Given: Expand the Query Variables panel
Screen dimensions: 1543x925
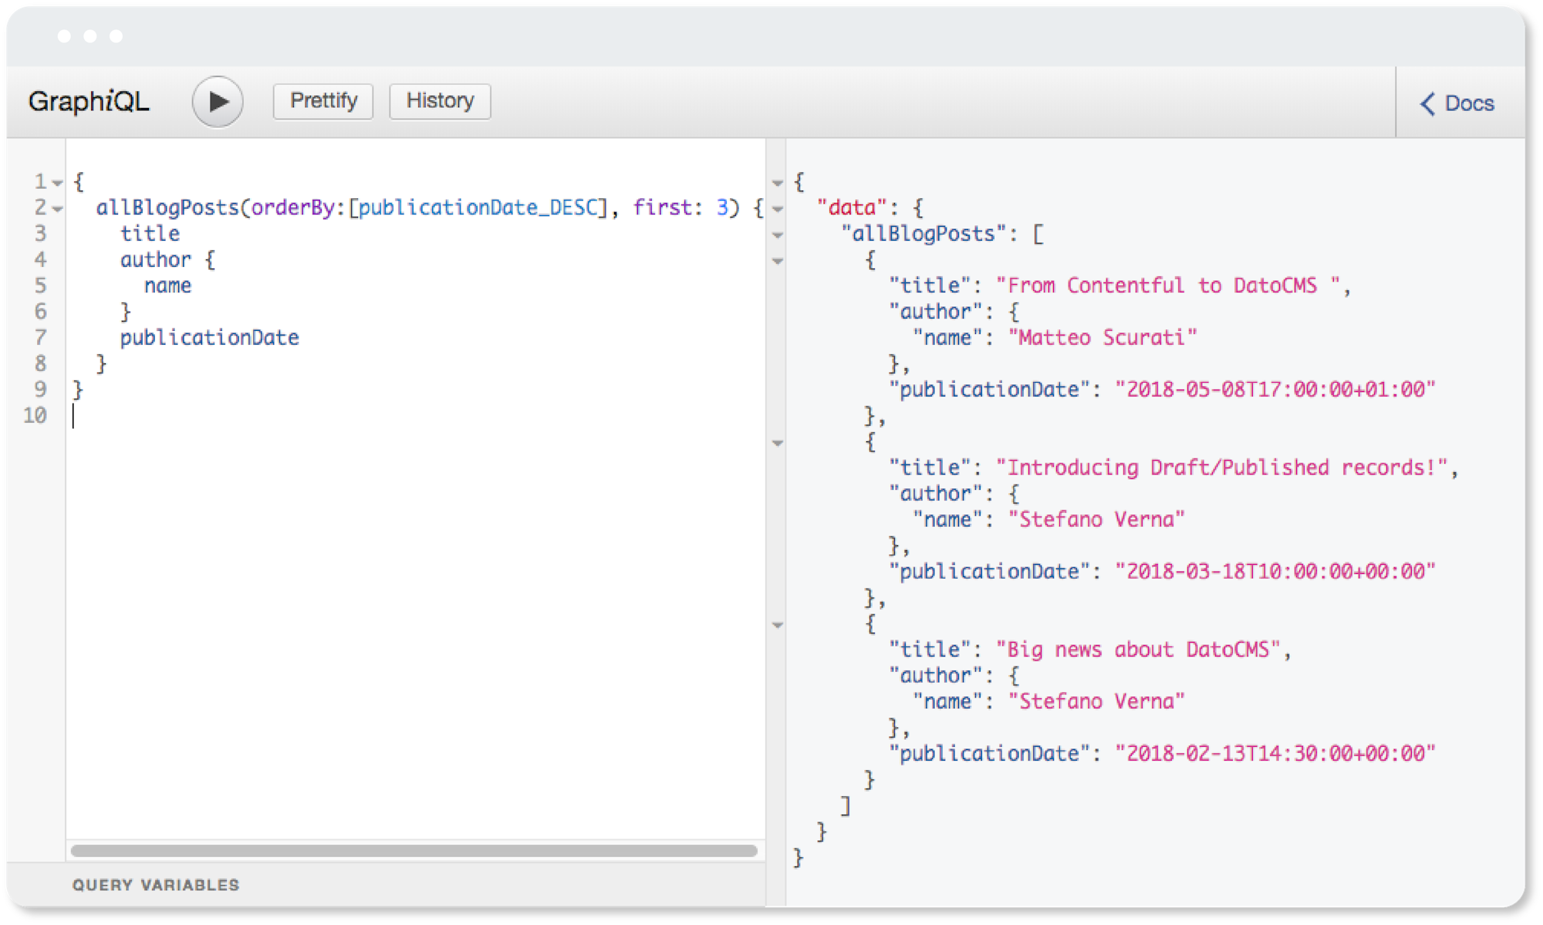Looking at the screenshot, I should [x=156, y=885].
